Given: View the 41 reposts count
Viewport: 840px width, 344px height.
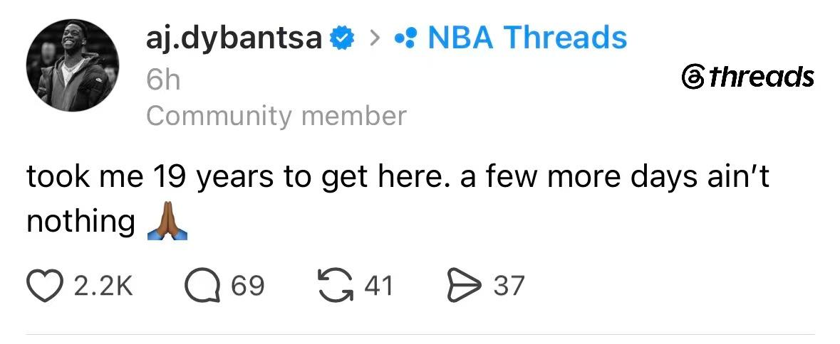Looking at the screenshot, I should pyautogui.click(x=379, y=286).
